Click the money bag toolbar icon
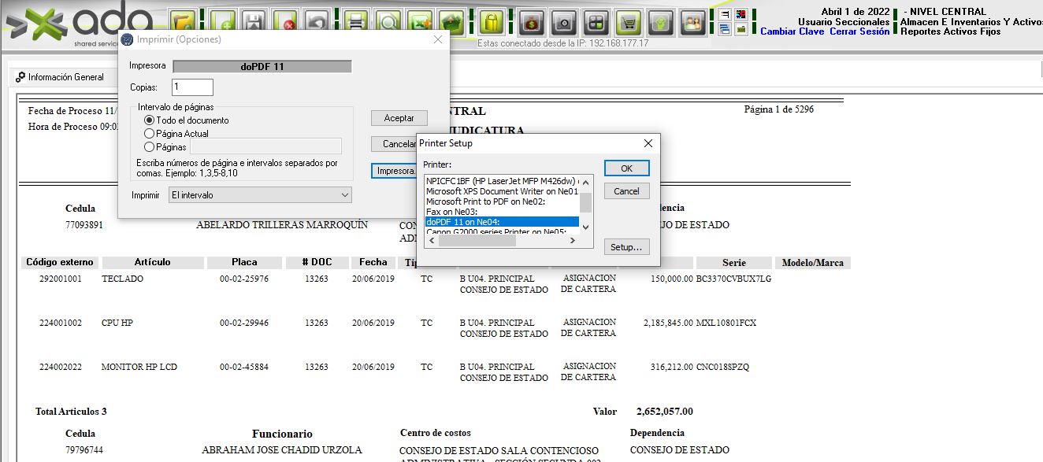The height and width of the screenshot is (462, 1043). coord(532,22)
